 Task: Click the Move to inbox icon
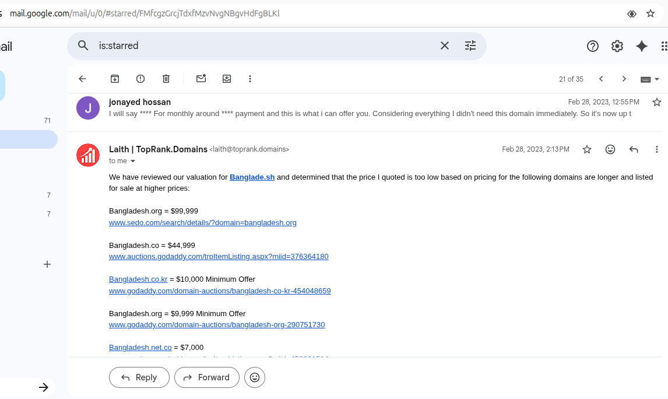[227, 79]
